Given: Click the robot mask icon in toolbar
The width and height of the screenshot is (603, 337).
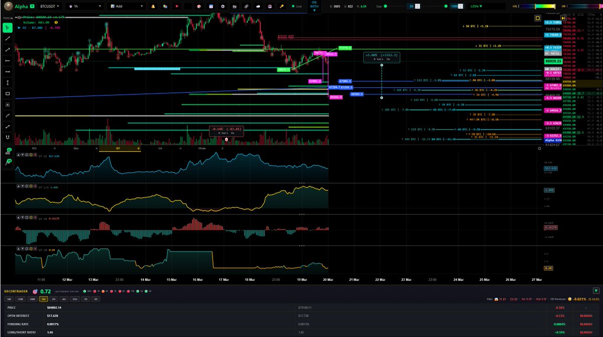Looking at the screenshot, I should click(270, 7).
